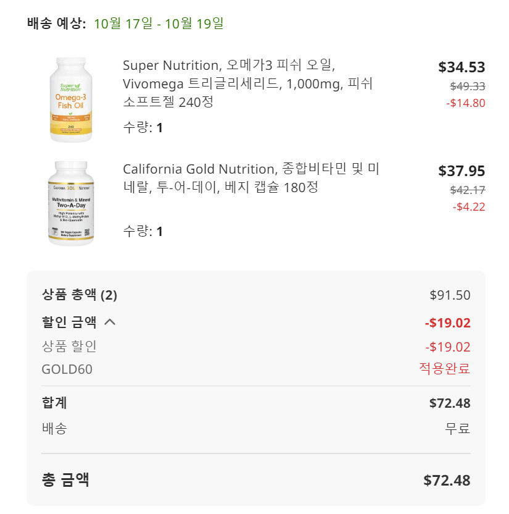Click the final 총 금액 $72.48 amount

pyautogui.click(x=447, y=481)
